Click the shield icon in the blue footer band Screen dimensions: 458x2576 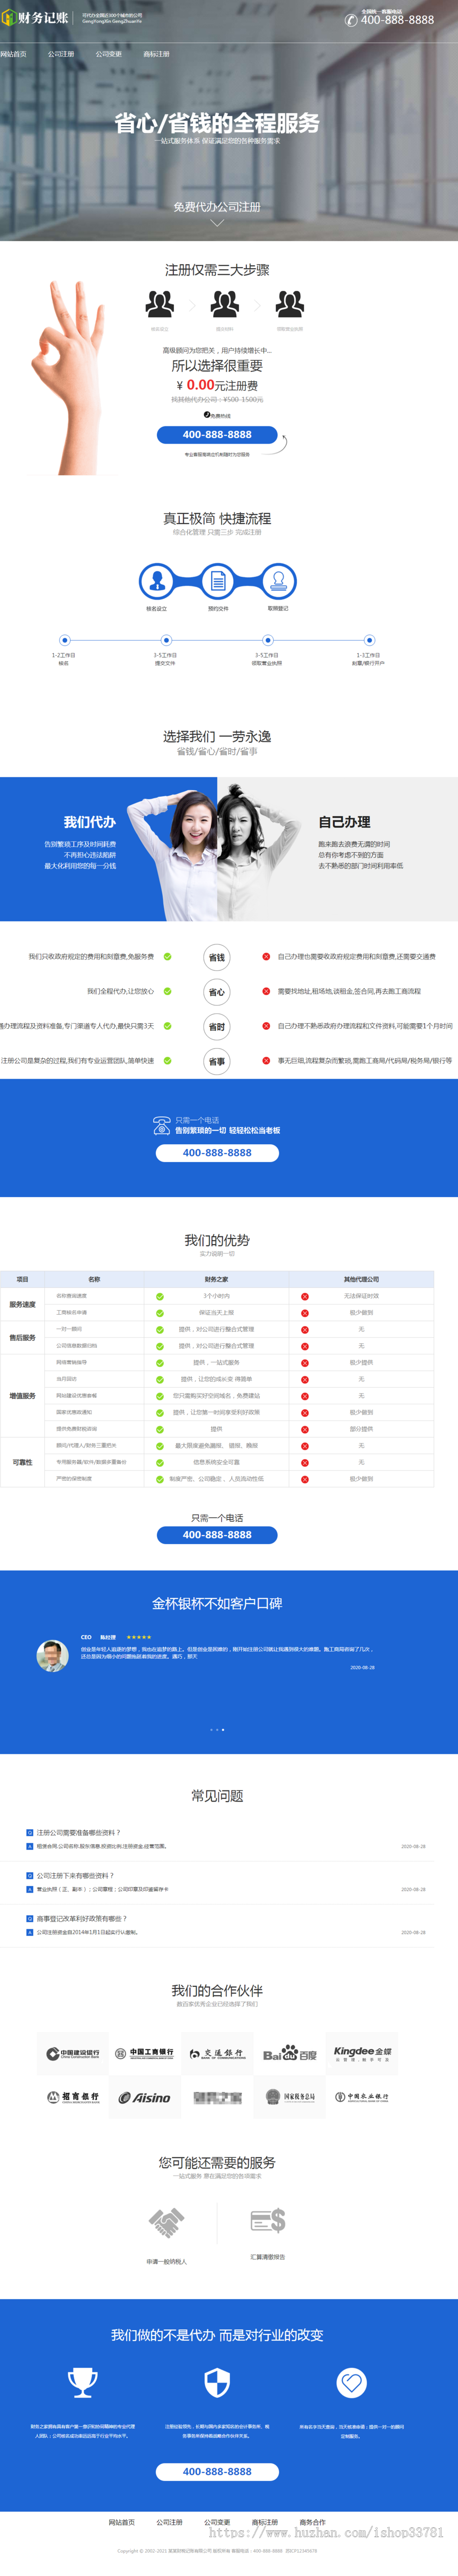(x=217, y=2384)
